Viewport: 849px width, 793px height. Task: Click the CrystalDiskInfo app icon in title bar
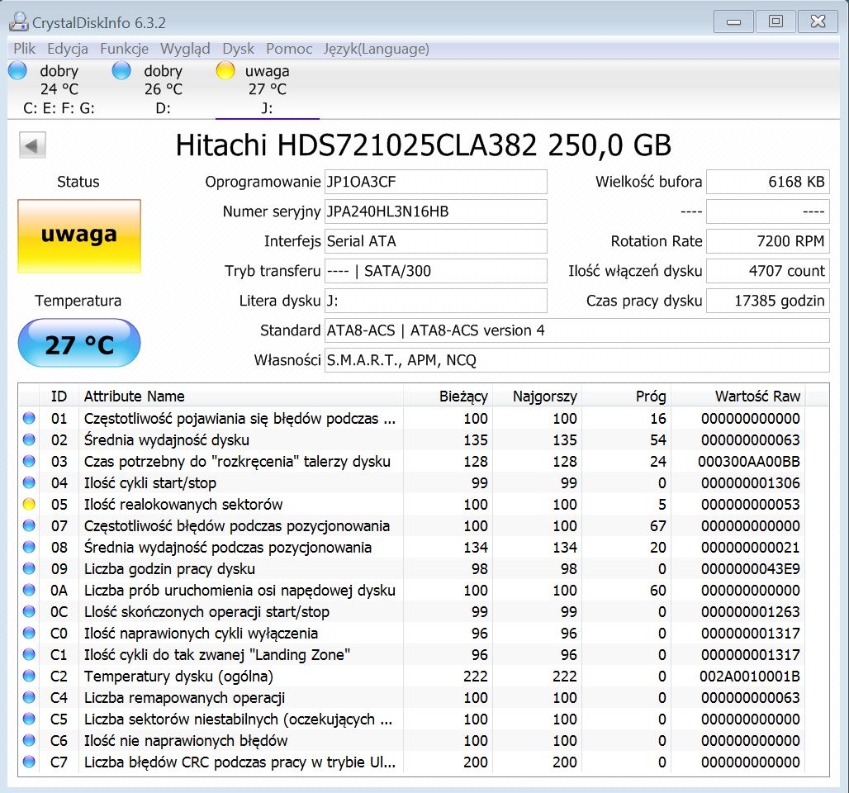pyautogui.click(x=18, y=21)
